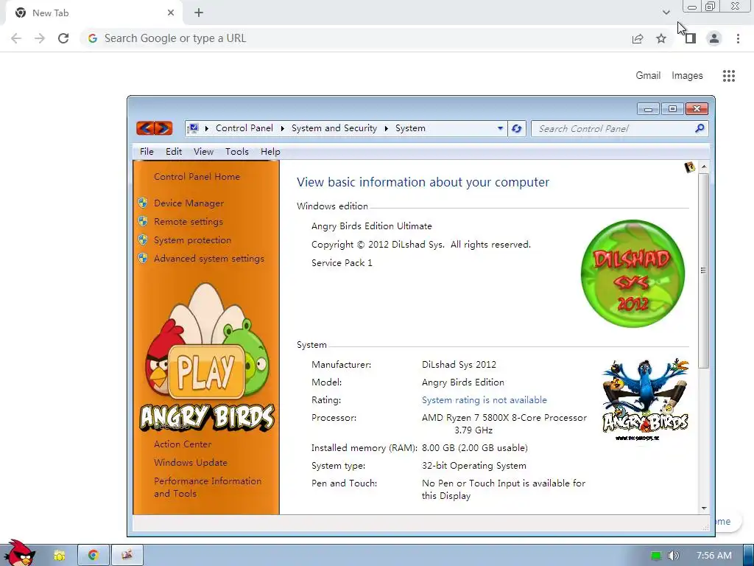Go back in Chrome browser

tap(16, 38)
